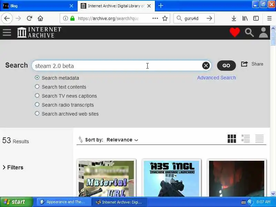Click the Share arrow icon
The image size is (276, 207).
click(x=244, y=64)
